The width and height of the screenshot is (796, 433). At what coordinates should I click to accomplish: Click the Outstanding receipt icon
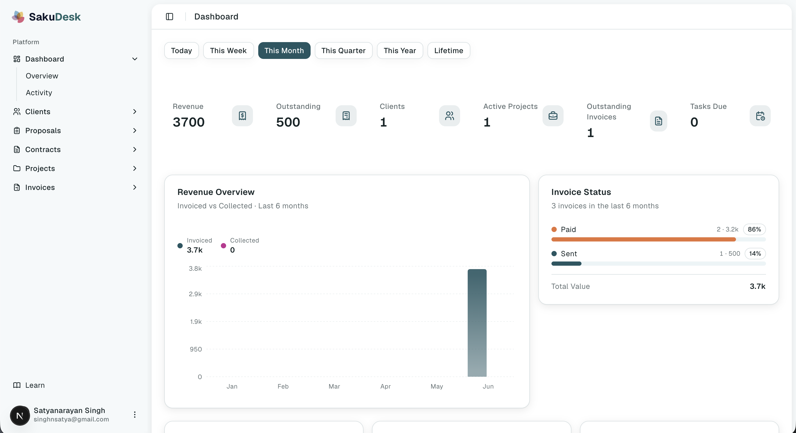[x=346, y=116]
